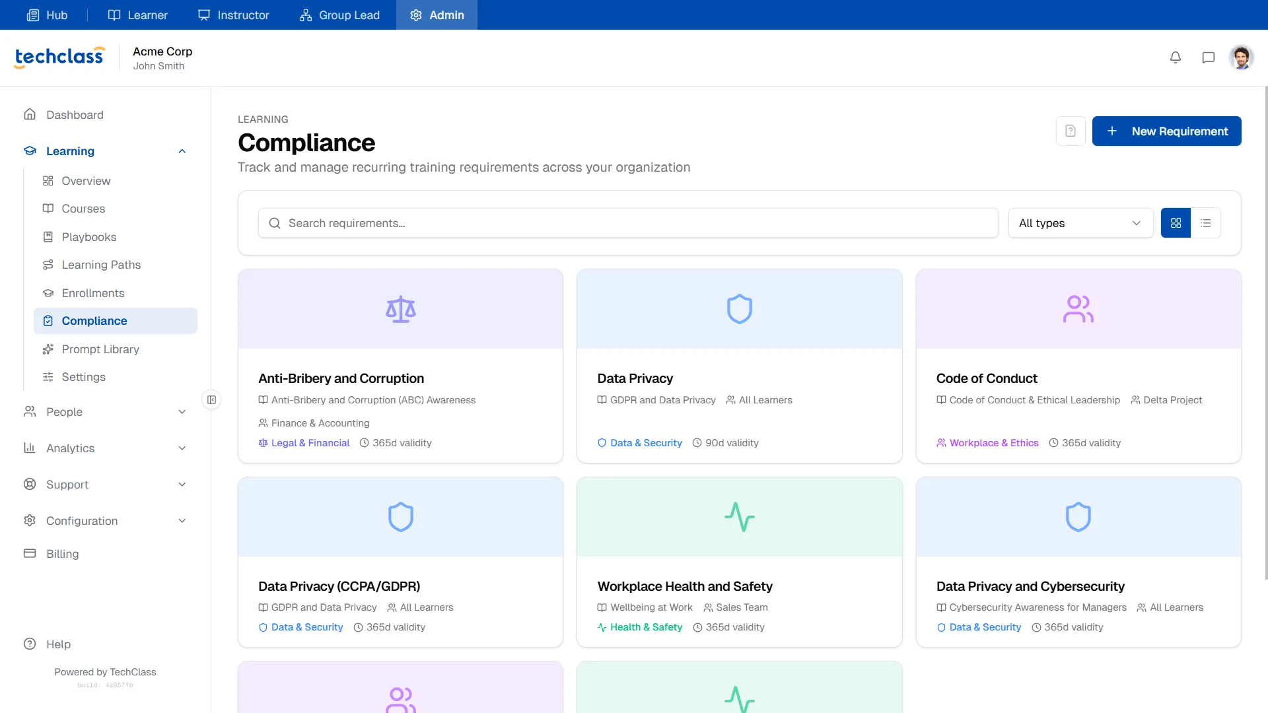Open the Workplace Health and Safety title
Image resolution: width=1268 pixels, height=713 pixels.
point(685,586)
